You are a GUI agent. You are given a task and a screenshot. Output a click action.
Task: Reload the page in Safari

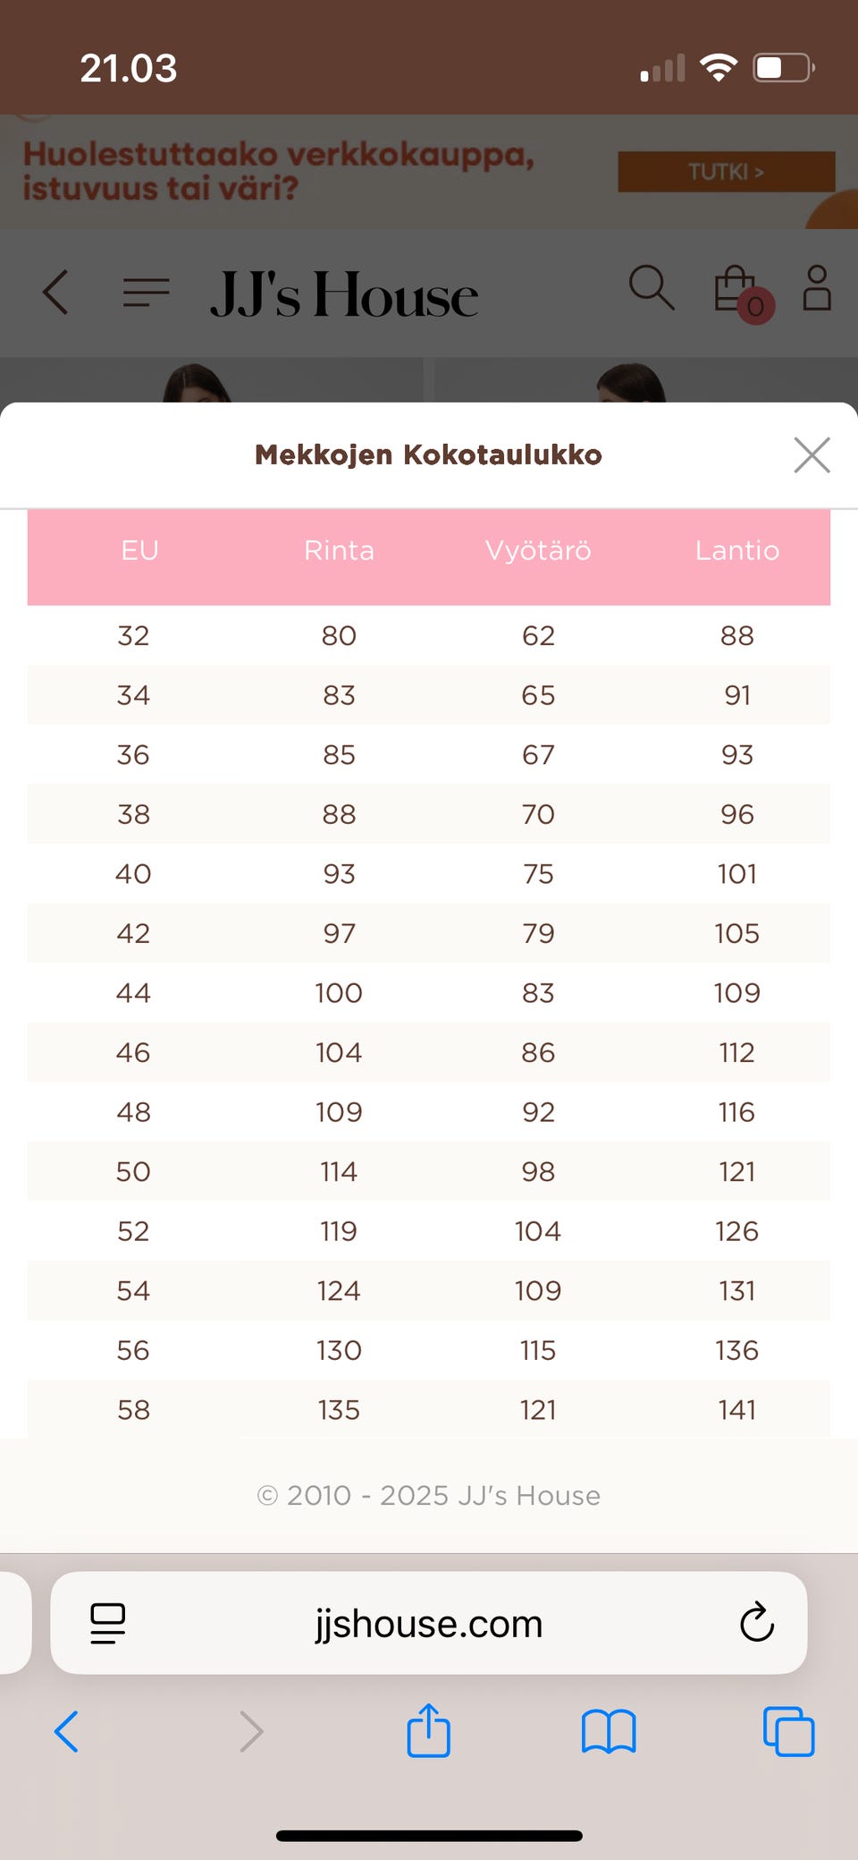[x=756, y=1622]
